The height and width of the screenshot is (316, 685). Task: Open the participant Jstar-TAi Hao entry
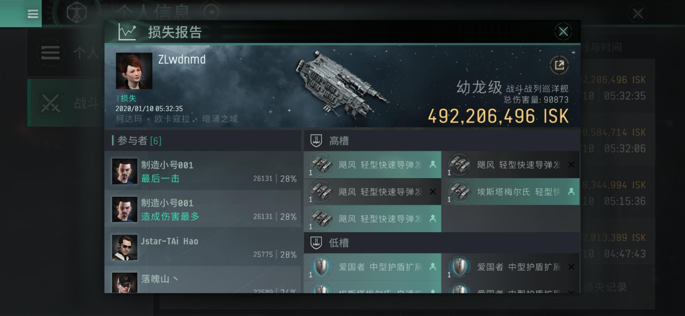203,247
